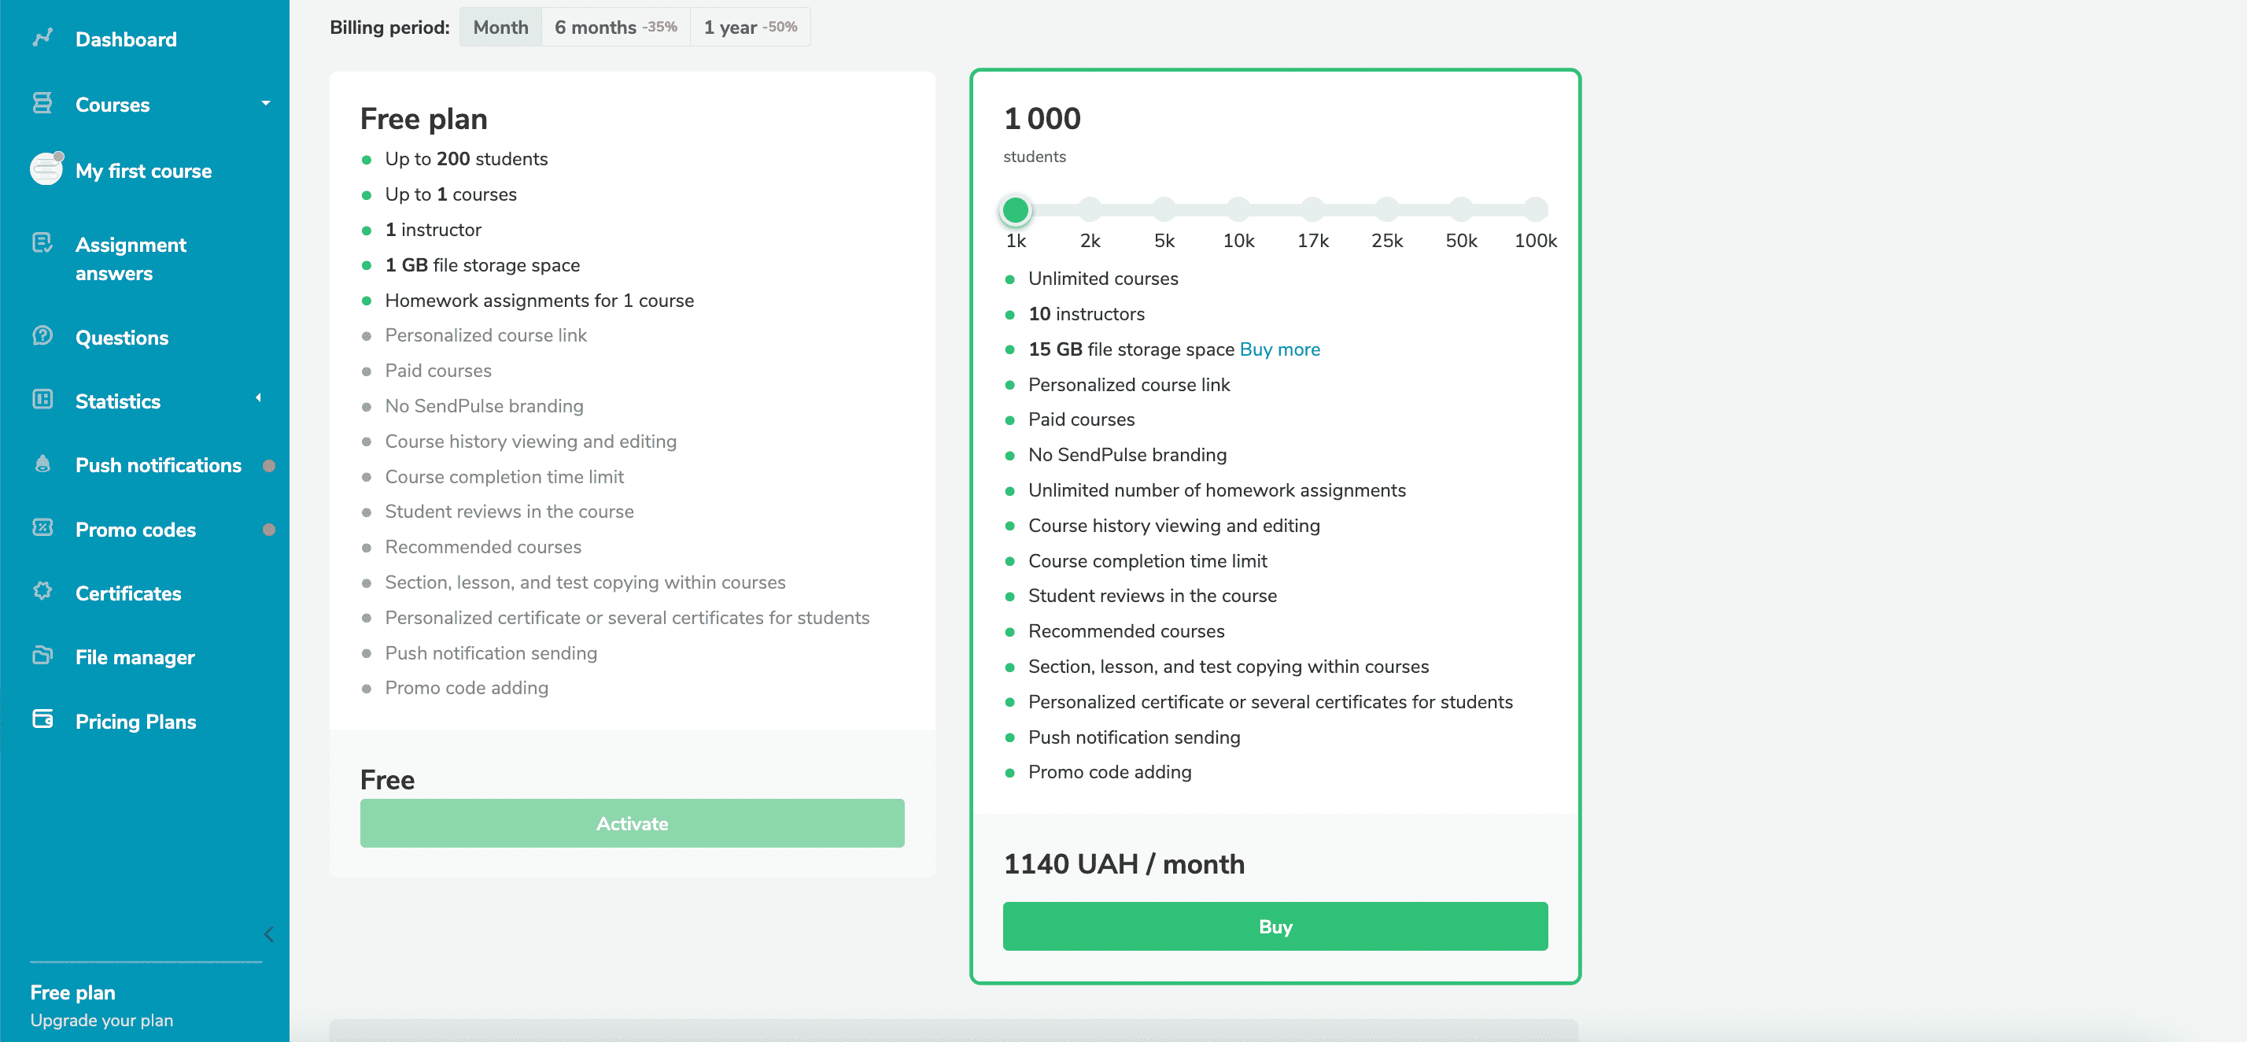Open My first course page
Screen dimensions: 2247x1042
[143, 171]
